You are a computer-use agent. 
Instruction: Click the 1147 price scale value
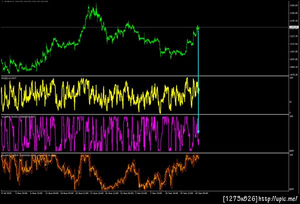[x=294, y=20]
